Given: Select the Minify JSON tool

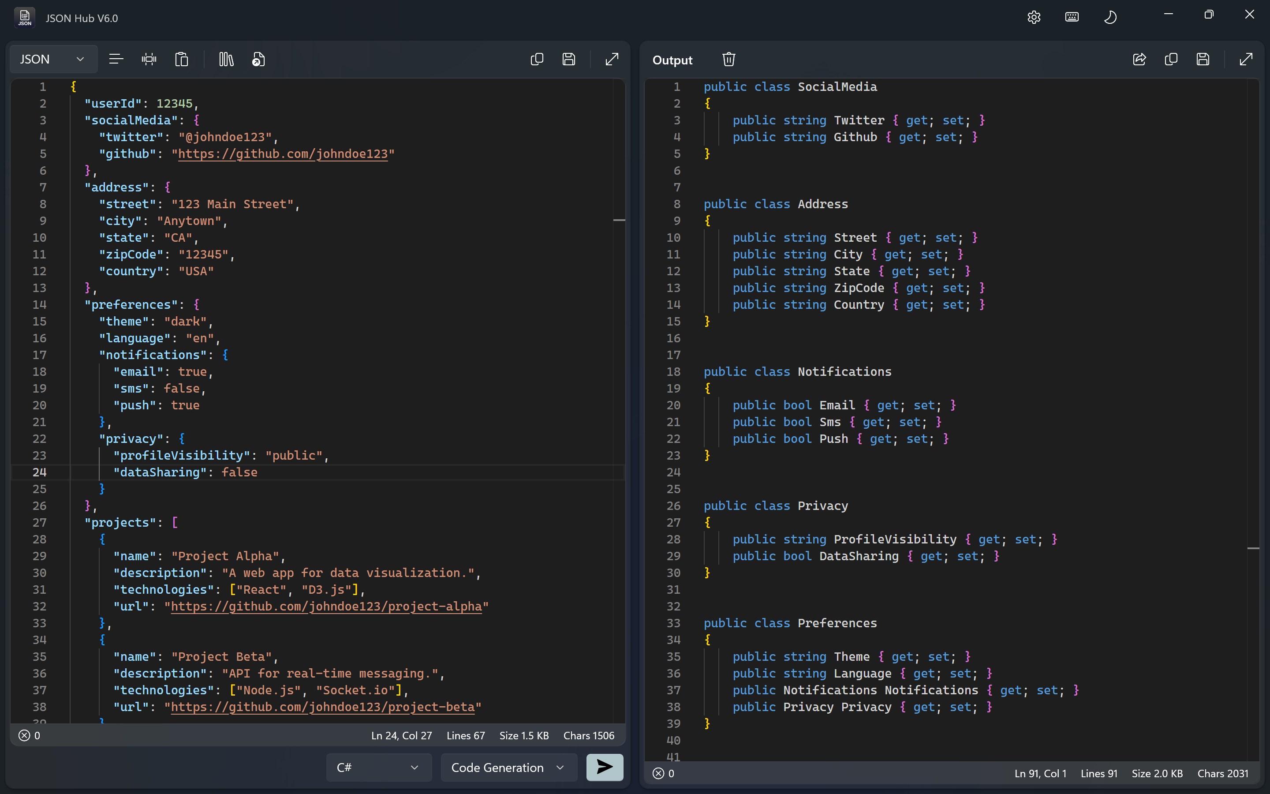Looking at the screenshot, I should pyautogui.click(x=149, y=59).
